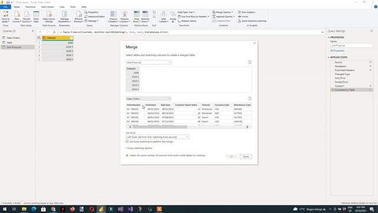Open Firefox from the taskbar

click(x=72, y=209)
